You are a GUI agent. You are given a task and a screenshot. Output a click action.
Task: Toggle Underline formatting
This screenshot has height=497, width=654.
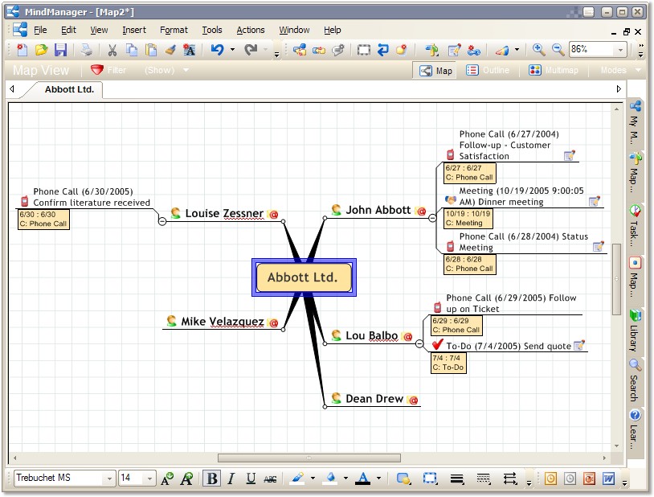point(251,479)
